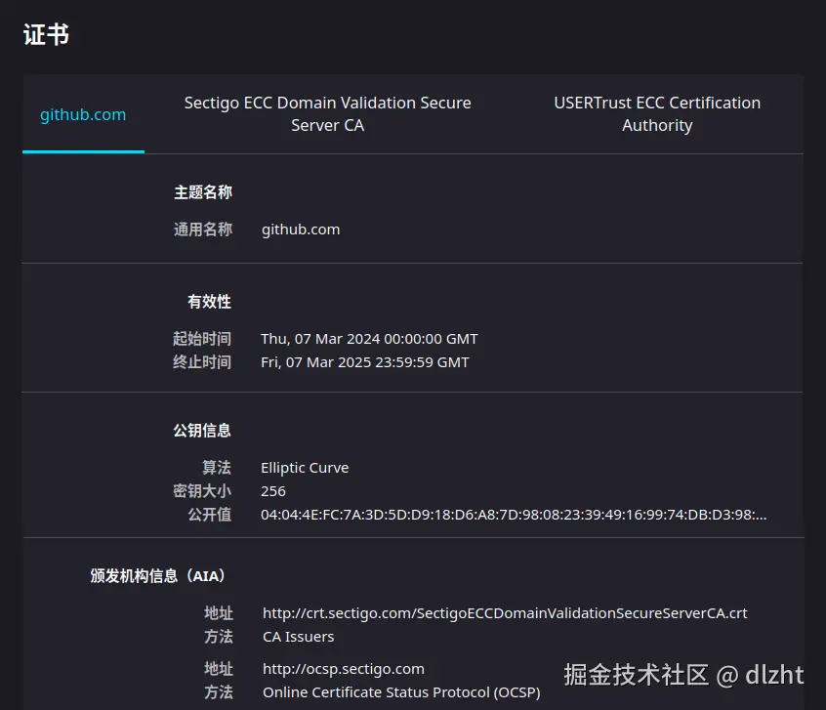The height and width of the screenshot is (710, 826).
Task: Click the 地址 label beside the crt.sectigo.com URL
Action: coord(219,613)
